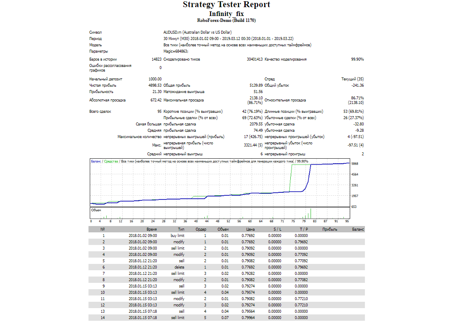The height and width of the screenshot is (322, 469).
Task: Select the consecutive wins value "17 (426.75)"
Action: 253,136
